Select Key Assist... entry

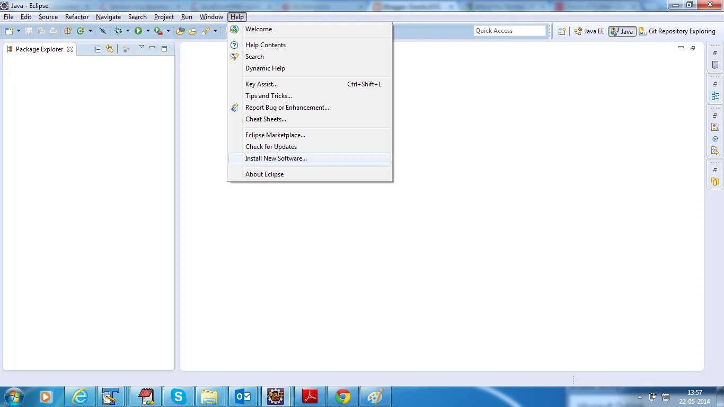tap(310, 84)
